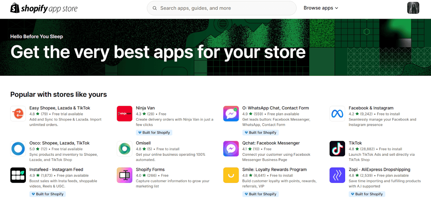Viewport: 431px width, 207px height.
Task: Open the TikTok title link
Action: [x=356, y=143]
